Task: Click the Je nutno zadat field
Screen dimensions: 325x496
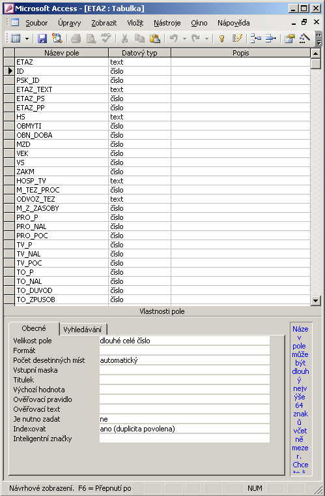Action: 184,419
